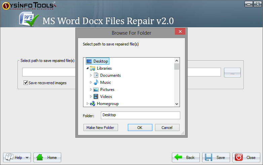Collapse the Libraries tree node
Screen dimensions: 263x165
[87, 68]
